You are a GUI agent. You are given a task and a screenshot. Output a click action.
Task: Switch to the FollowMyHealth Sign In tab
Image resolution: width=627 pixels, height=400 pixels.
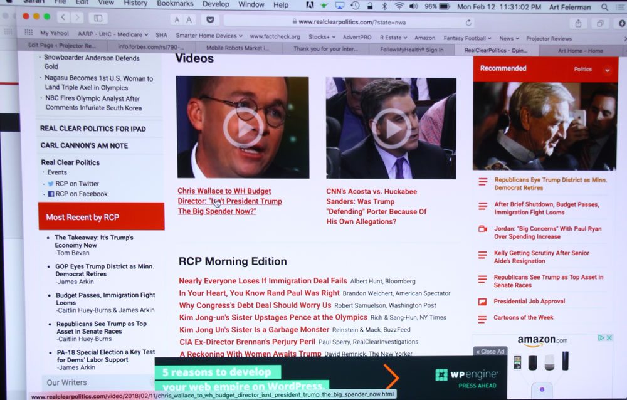[x=411, y=50]
